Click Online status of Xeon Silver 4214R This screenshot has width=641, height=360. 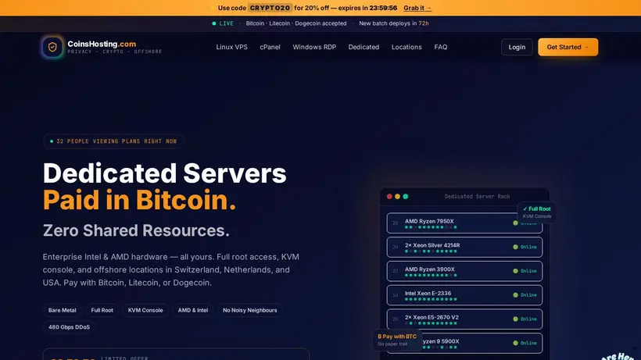525,247
